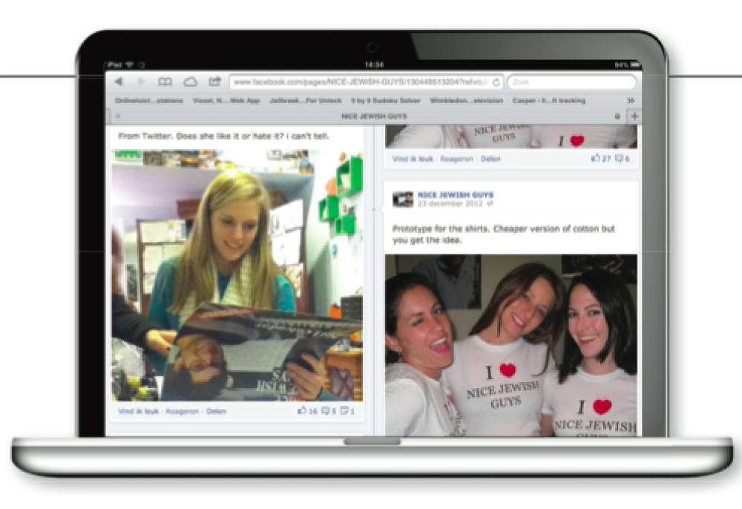Open the cropped shirt photo at top right
Viewport: 742px width, 509px height.
click(x=511, y=137)
